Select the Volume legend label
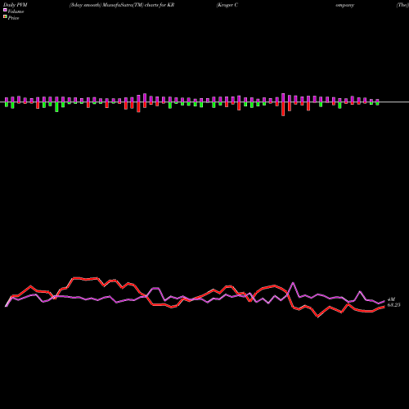This screenshot has height=409, width=409. point(16,11)
